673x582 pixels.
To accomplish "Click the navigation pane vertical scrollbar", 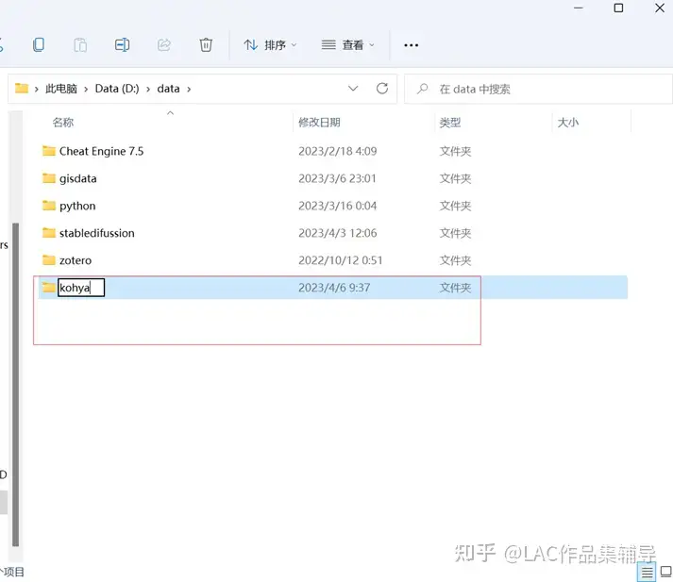I will (15, 384).
